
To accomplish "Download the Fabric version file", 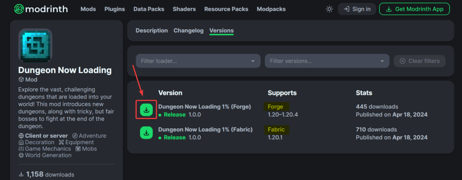I will tap(146, 132).
